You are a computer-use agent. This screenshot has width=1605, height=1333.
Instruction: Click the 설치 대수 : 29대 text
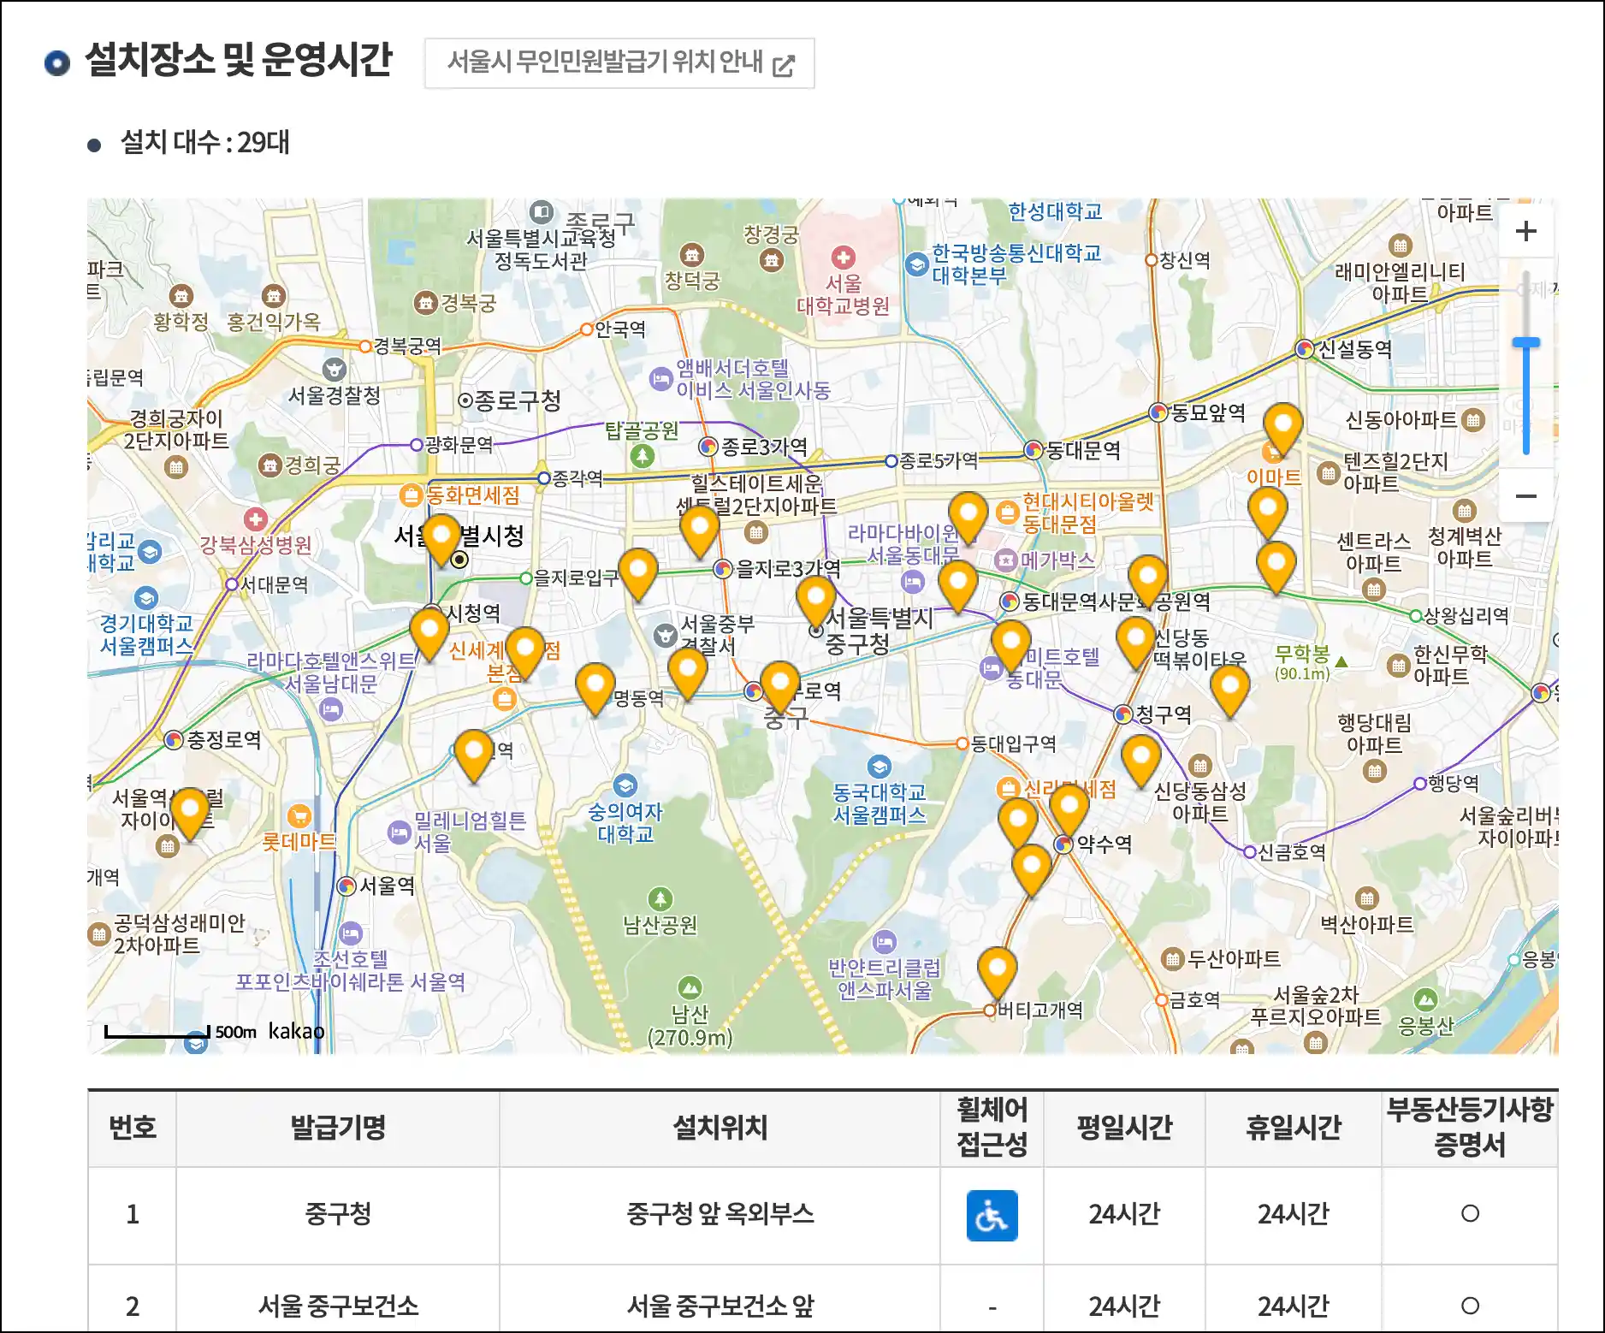coord(205,142)
